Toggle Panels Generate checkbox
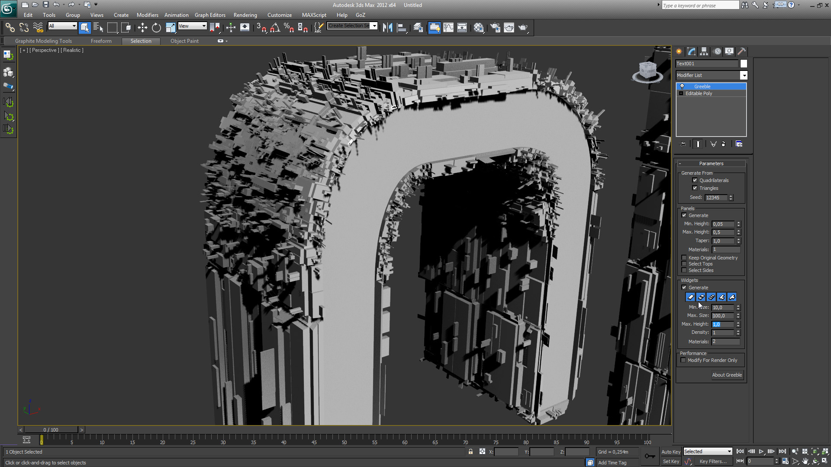Image resolution: width=831 pixels, height=467 pixels. pos(684,215)
